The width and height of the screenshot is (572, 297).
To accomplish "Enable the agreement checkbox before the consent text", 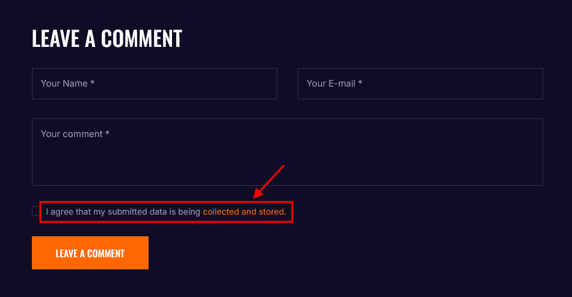I will click(36, 211).
